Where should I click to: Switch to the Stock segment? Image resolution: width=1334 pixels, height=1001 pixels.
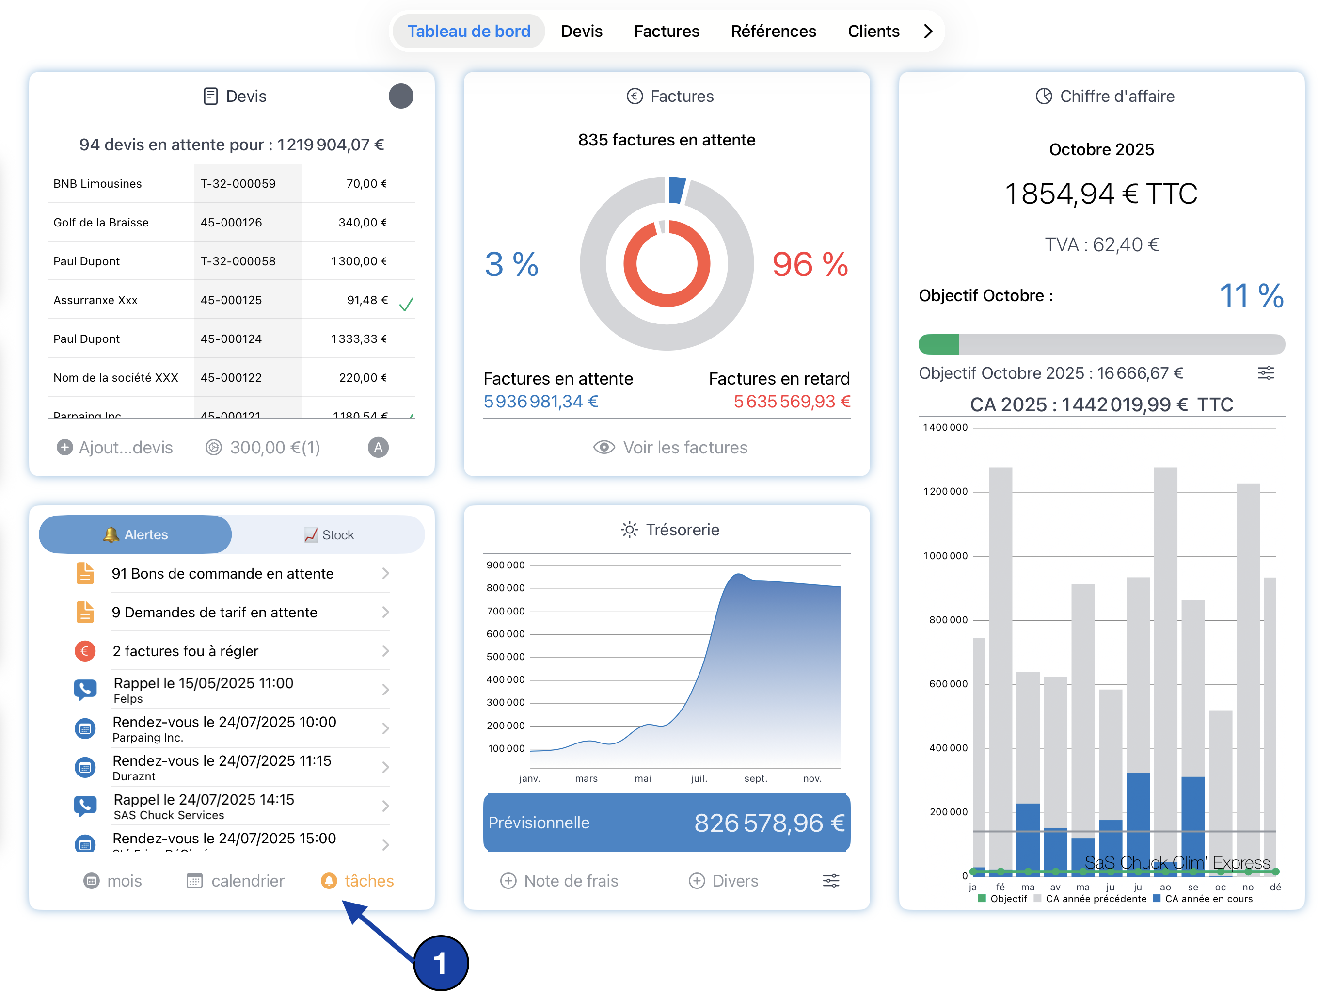click(x=329, y=534)
